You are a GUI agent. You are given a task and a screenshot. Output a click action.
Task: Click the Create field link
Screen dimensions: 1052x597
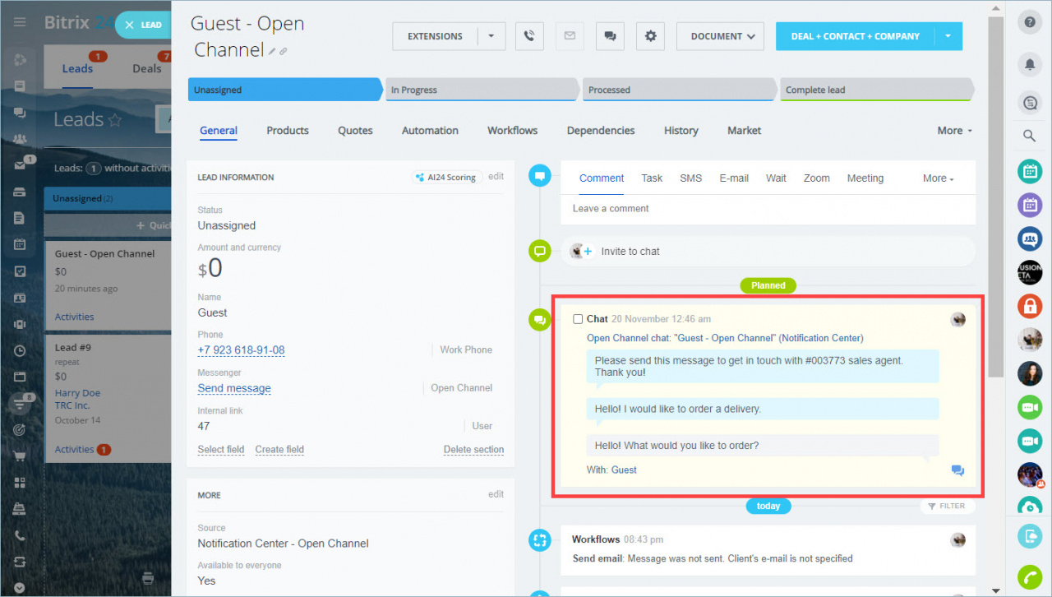279,450
